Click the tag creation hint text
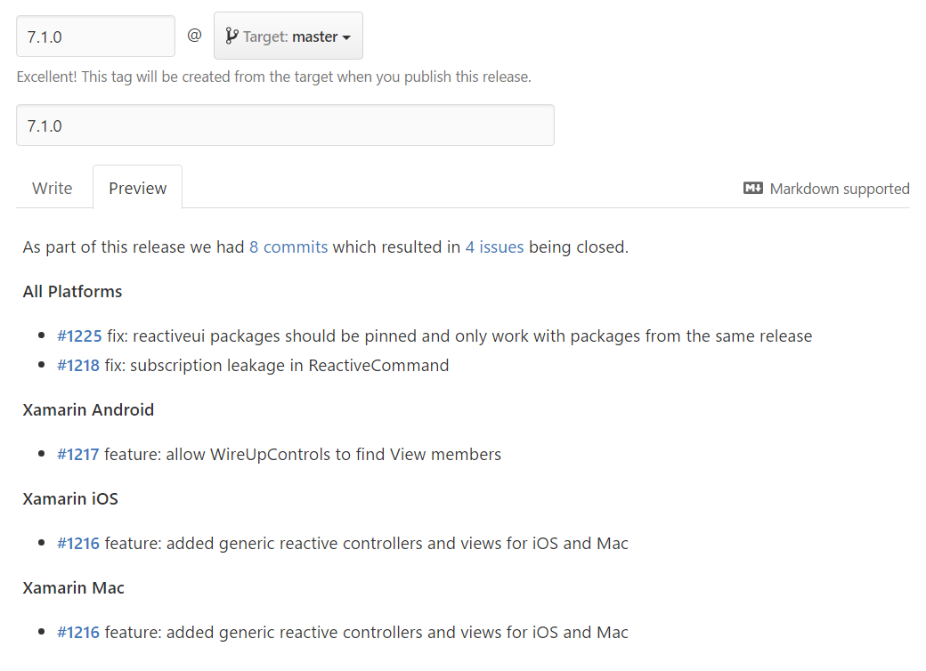 click(x=273, y=77)
